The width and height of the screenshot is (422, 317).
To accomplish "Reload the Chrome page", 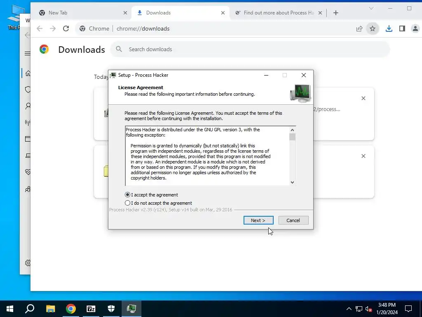I will [x=66, y=28].
